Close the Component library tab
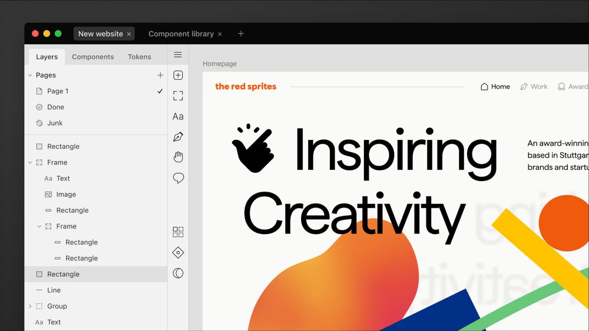 [x=220, y=34]
